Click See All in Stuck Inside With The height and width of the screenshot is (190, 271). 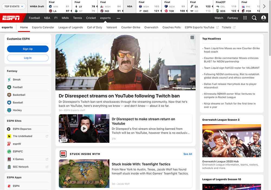pyautogui.click(x=188, y=154)
